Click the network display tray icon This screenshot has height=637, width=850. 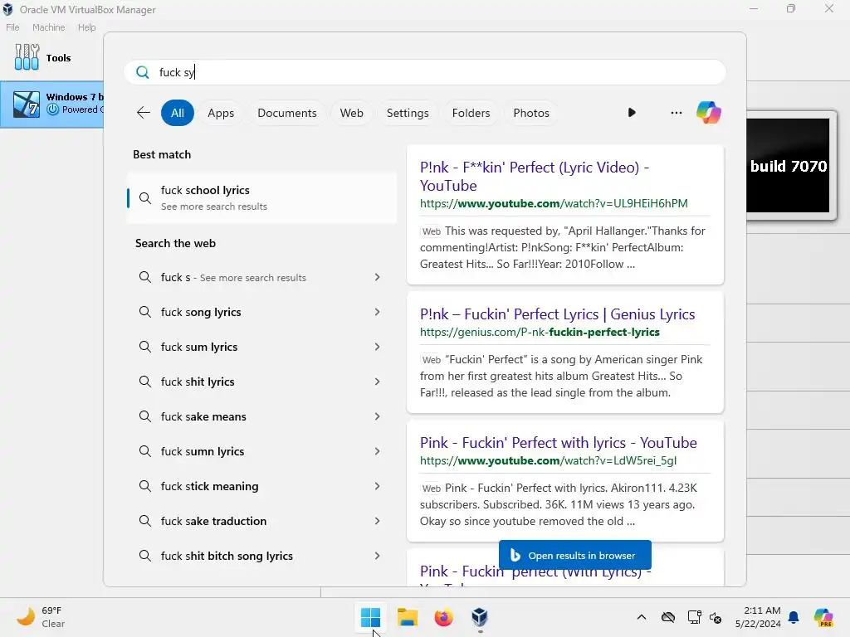tap(694, 617)
